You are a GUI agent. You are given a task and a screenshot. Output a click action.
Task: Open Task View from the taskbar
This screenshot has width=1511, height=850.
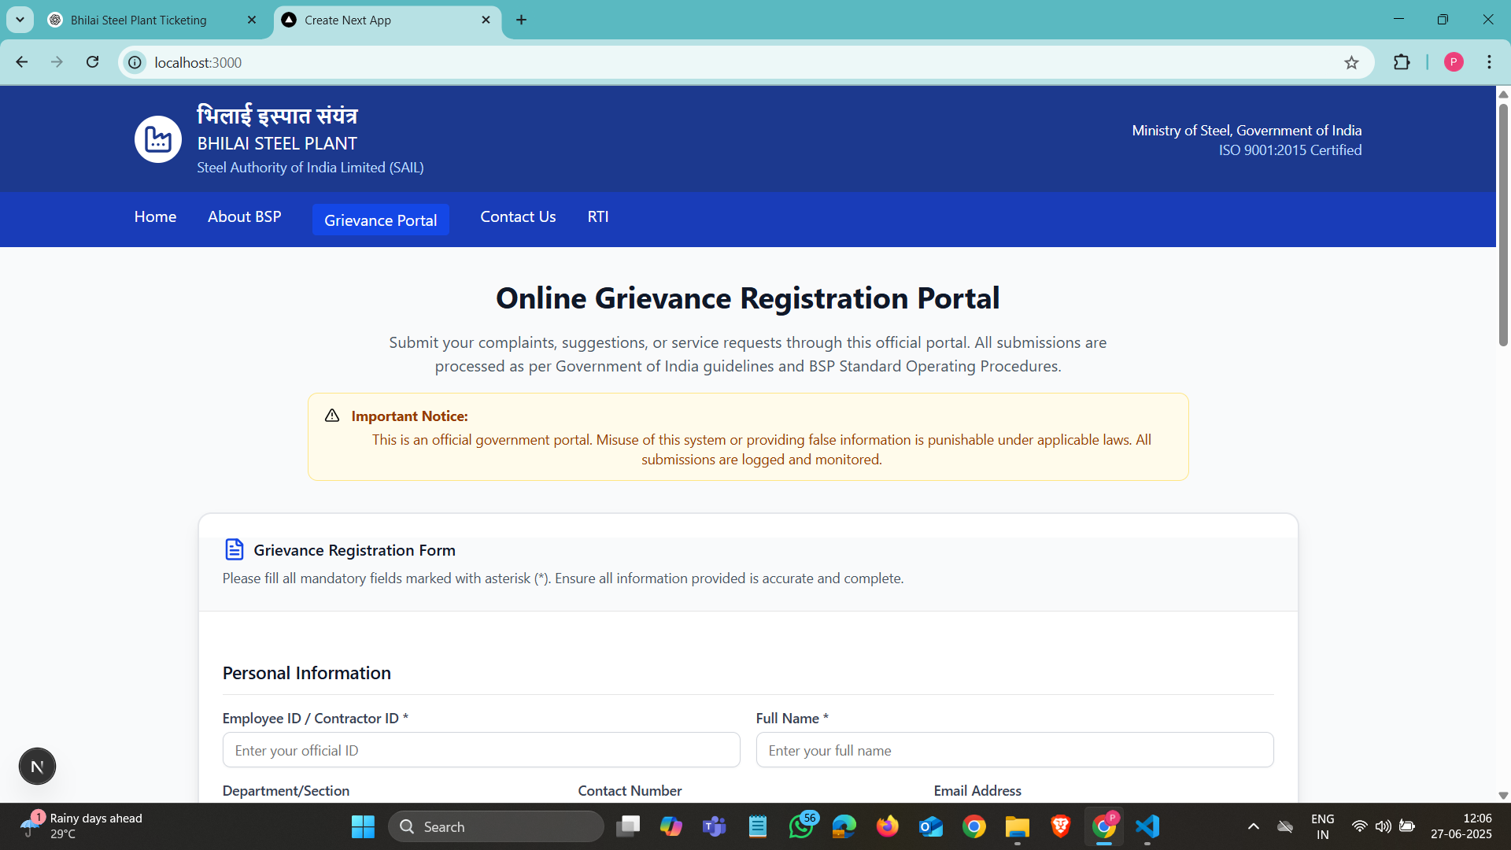[x=628, y=826]
